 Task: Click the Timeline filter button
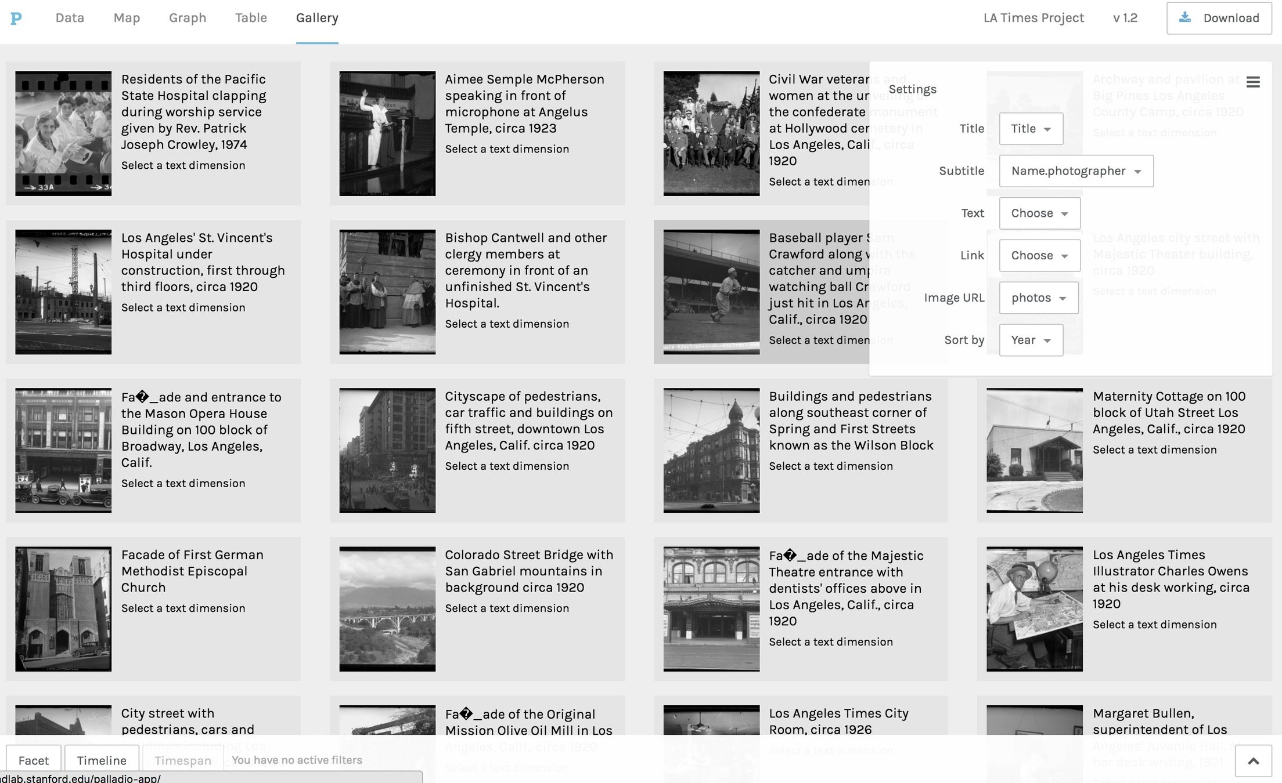click(x=102, y=760)
